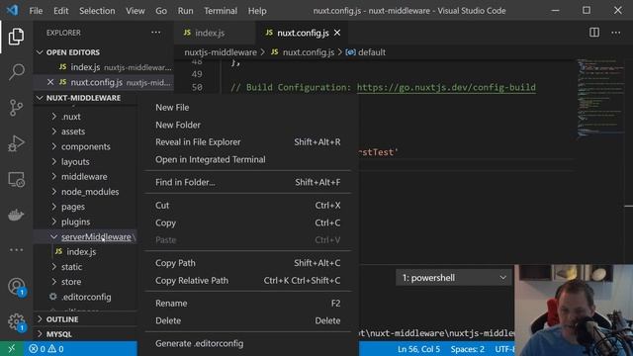This screenshot has height=356, width=633.
Task: Open the Docker view
Action: click(16, 215)
